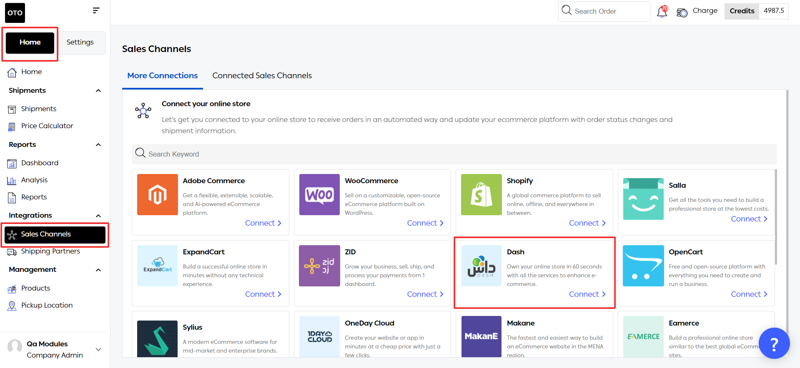
Task: Click the Eamerce logo
Action: [x=643, y=336]
